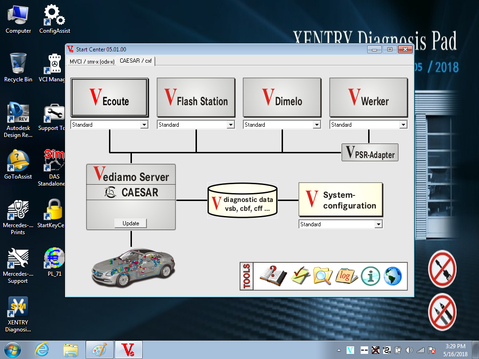This screenshot has height=359, width=479.
Task: Click the PSR-Adapter box
Action: (370, 152)
